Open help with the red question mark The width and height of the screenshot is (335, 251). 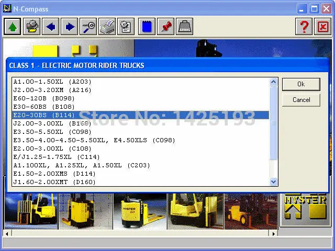coord(304,27)
